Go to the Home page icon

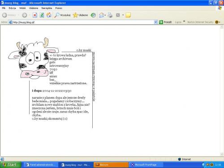pyautogui.click(x=49, y=15)
